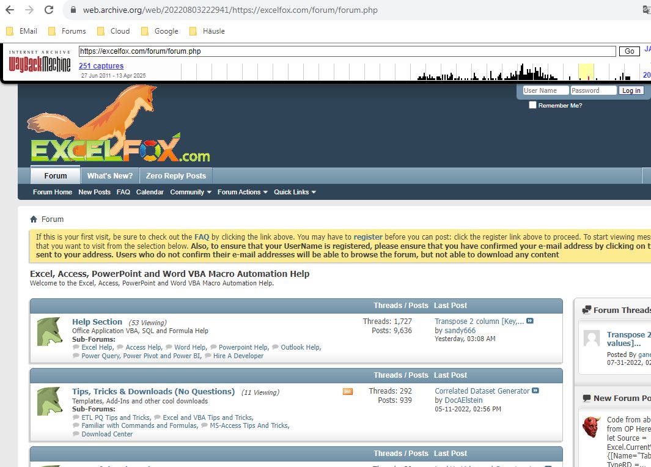Expand the Quick Links dropdown
The image size is (651, 467).
coord(295,192)
